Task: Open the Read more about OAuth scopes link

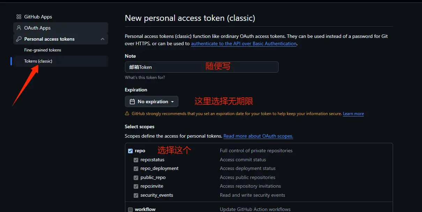Action: 258,136
